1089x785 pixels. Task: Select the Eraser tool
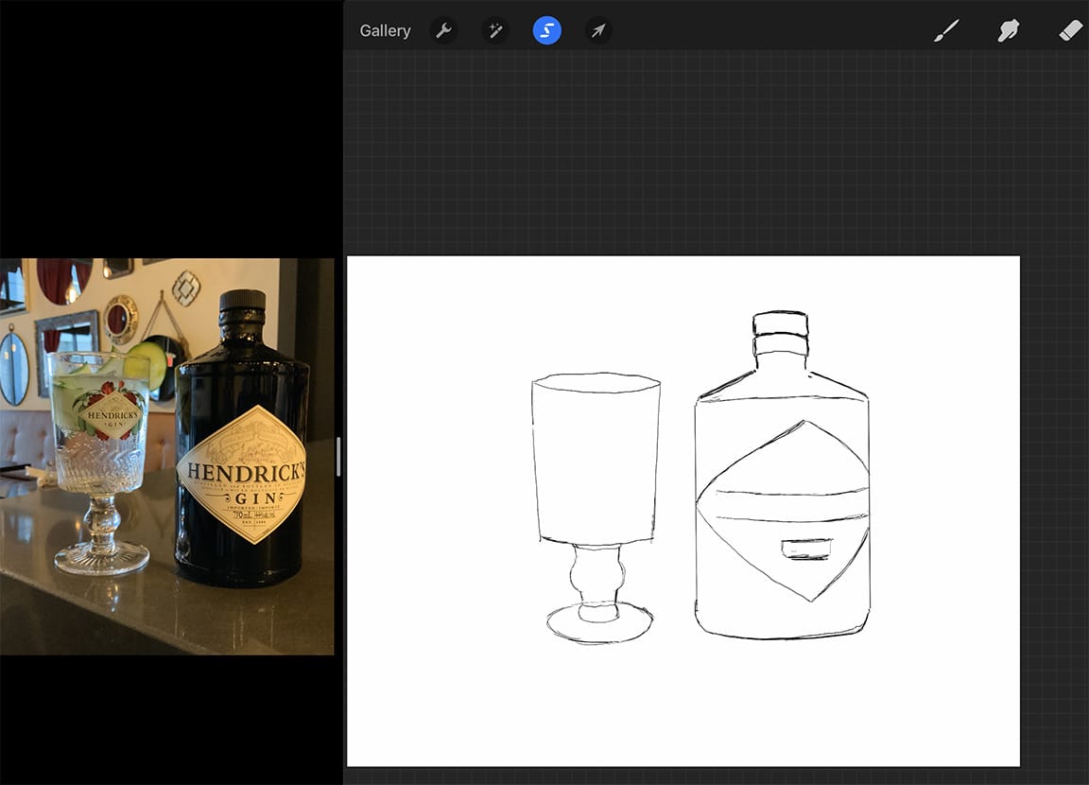(x=1069, y=29)
